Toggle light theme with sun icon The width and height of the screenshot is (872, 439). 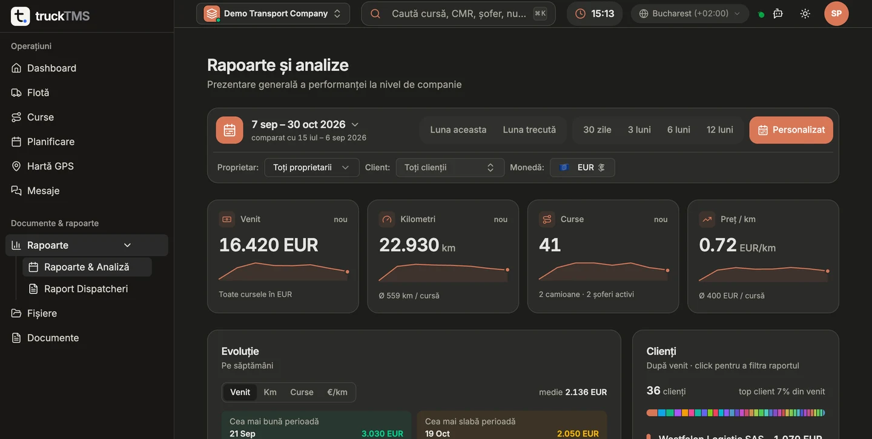pos(805,13)
